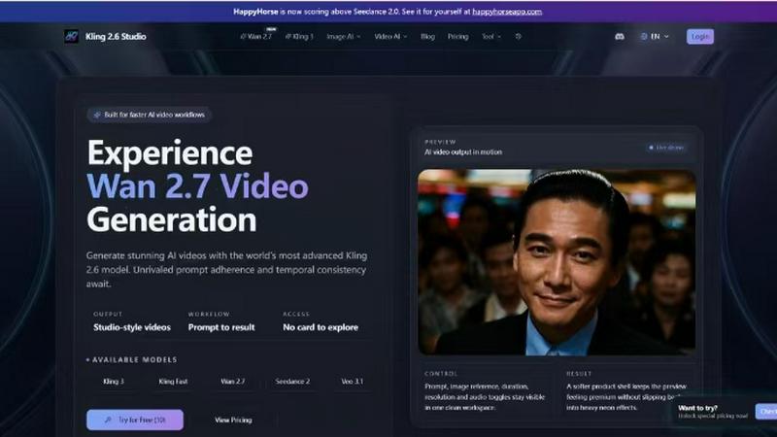The width and height of the screenshot is (777, 437).
Task: Click the Try for Free button
Action: (135, 420)
